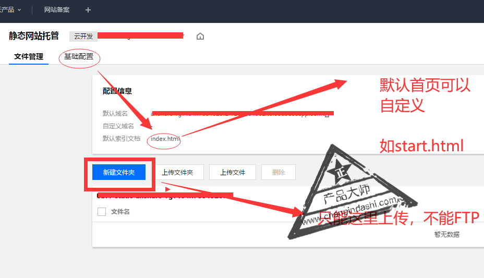The height and width of the screenshot is (278, 484).
Task: Tick the select-all checkbox next to 文件名
Action: coord(102,212)
